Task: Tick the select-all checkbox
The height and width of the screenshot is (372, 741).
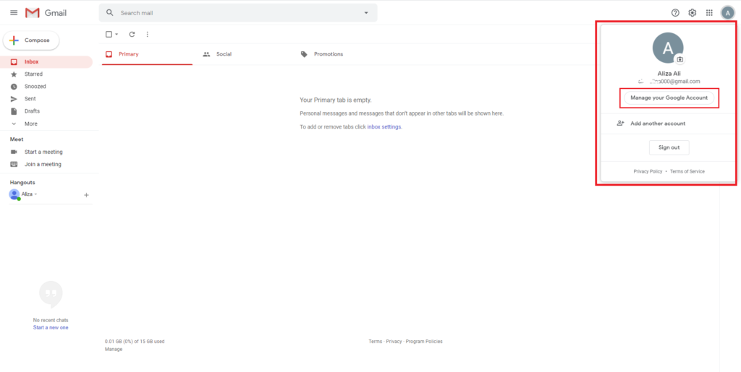Action: [x=109, y=34]
